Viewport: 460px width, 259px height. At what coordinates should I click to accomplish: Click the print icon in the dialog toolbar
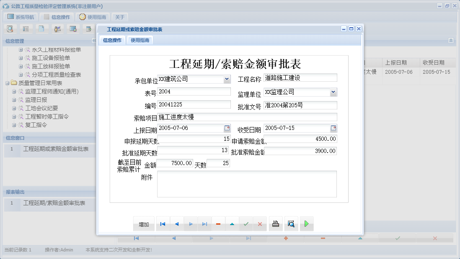tap(276, 223)
